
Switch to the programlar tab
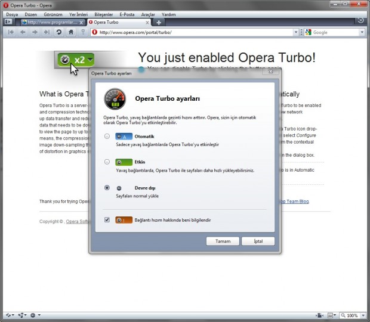tap(53, 23)
